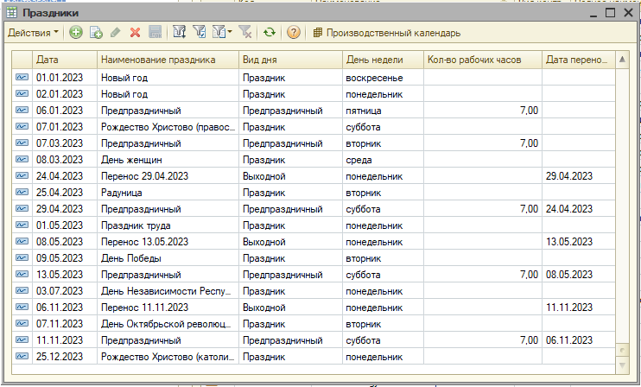Image resolution: width=641 pixels, height=387 pixels.
Task: Open the set filter and sorting icon
Action: coord(180,33)
